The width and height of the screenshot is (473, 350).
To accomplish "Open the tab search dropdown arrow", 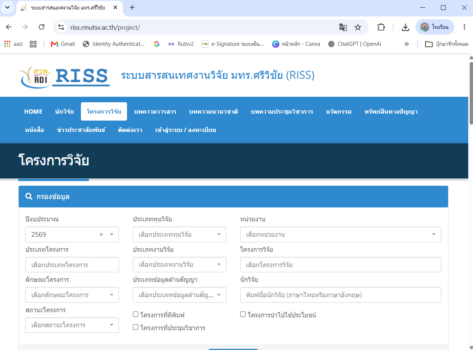I will click(x=7, y=7).
